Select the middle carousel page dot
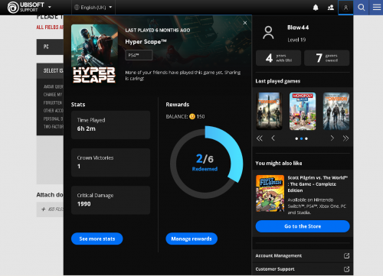Viewport: 383px width, 276px height. pos(302,138)
